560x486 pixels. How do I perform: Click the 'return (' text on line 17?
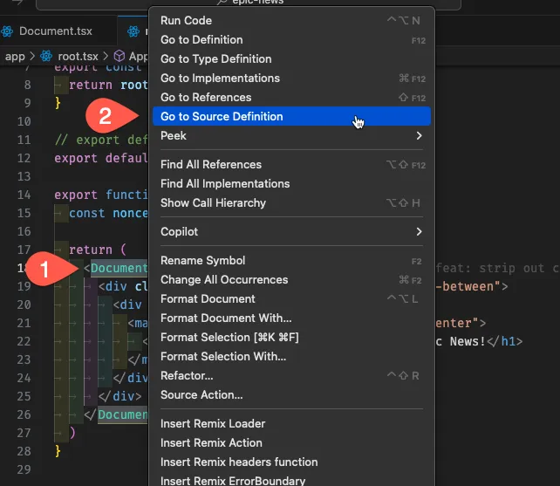tap(98, 250)
